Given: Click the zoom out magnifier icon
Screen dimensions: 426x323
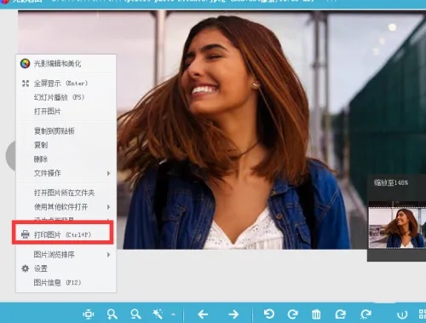Looking at the screenshot, I should [135, 314].
